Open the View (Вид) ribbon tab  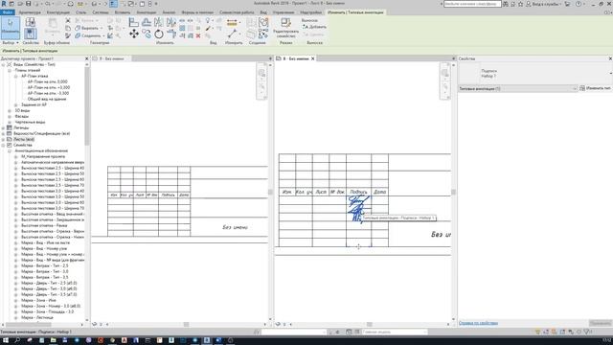[263, 12]
